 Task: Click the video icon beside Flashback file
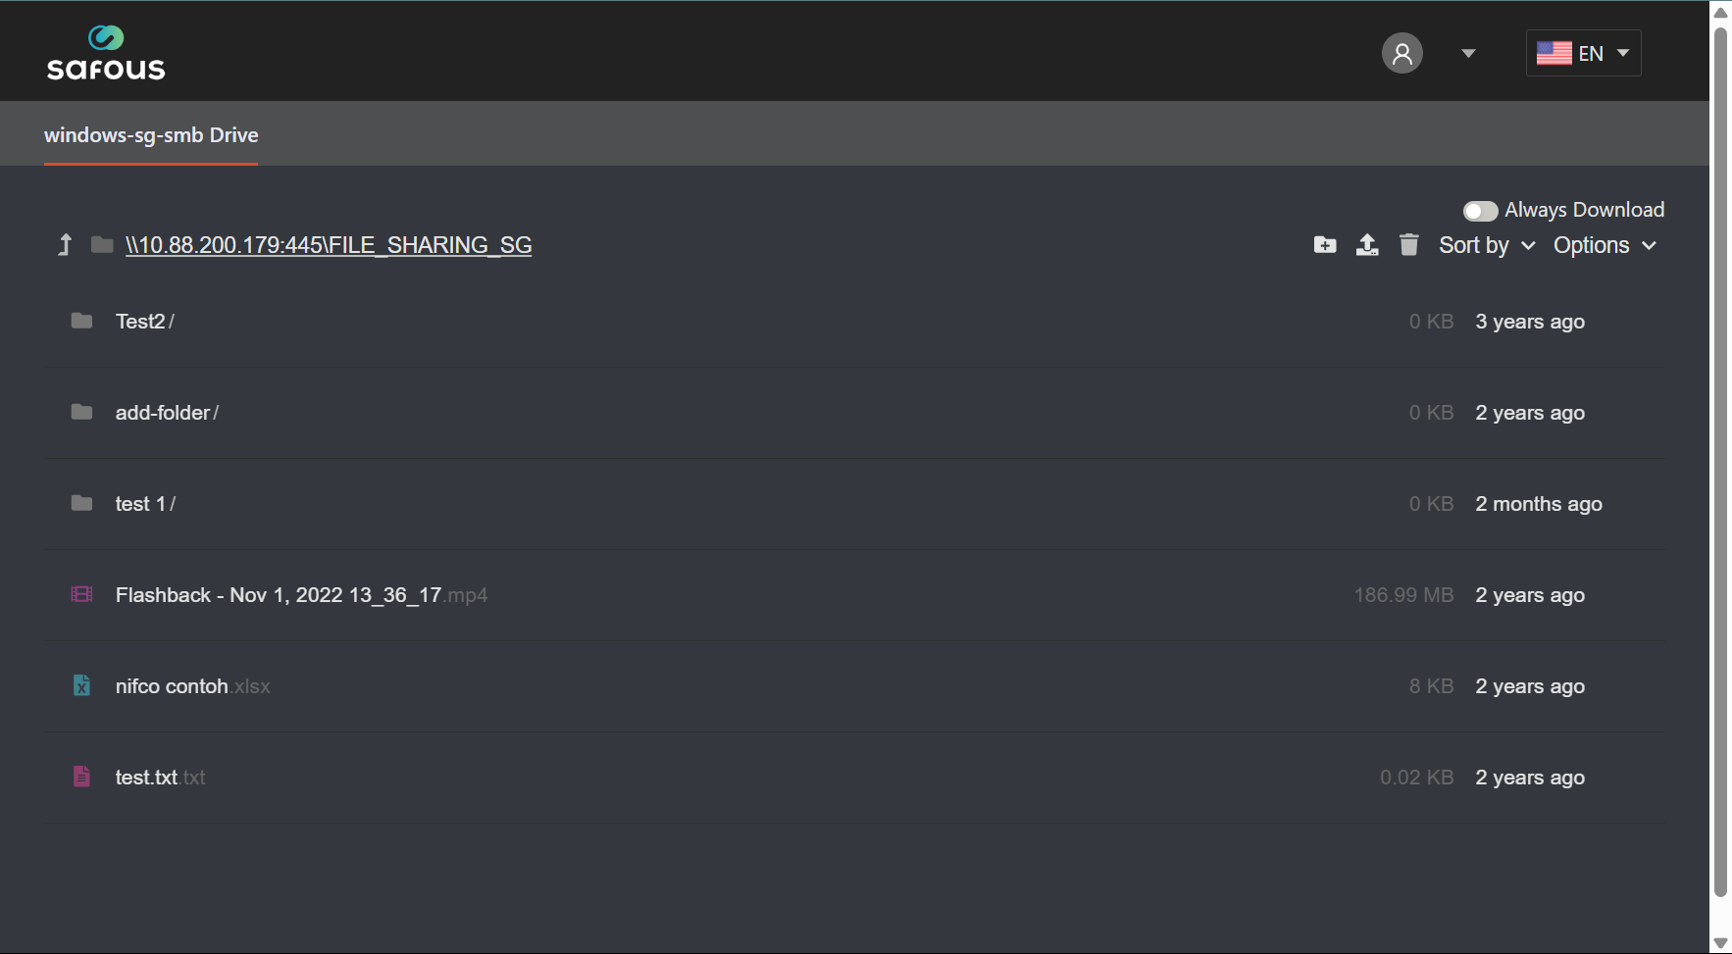coord(81,594)
